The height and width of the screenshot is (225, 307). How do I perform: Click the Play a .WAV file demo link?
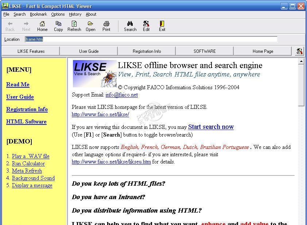(31, 156)
